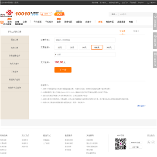Select the 30元 amount option

(x=72, y=48)
